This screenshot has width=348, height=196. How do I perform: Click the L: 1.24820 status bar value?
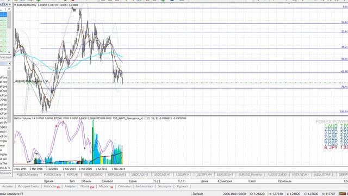coord(294,194)
